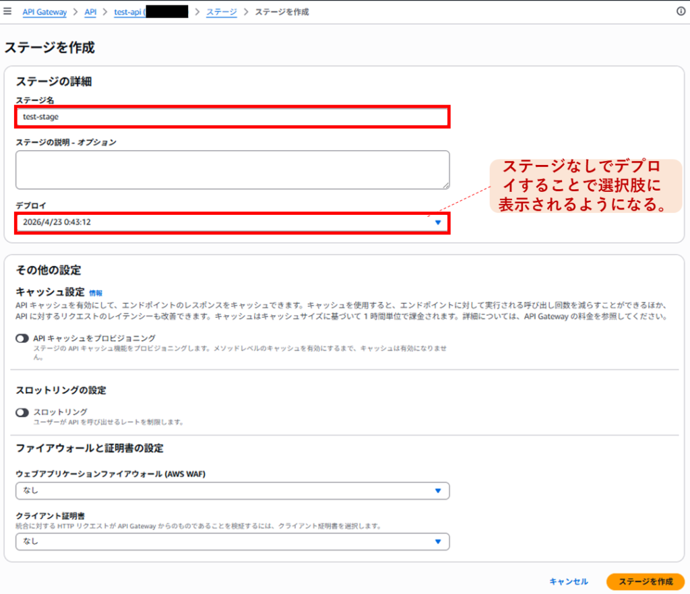
Task: Turn on the スロットリング switch
Action: pyautogui.click(x=22, y=412)
